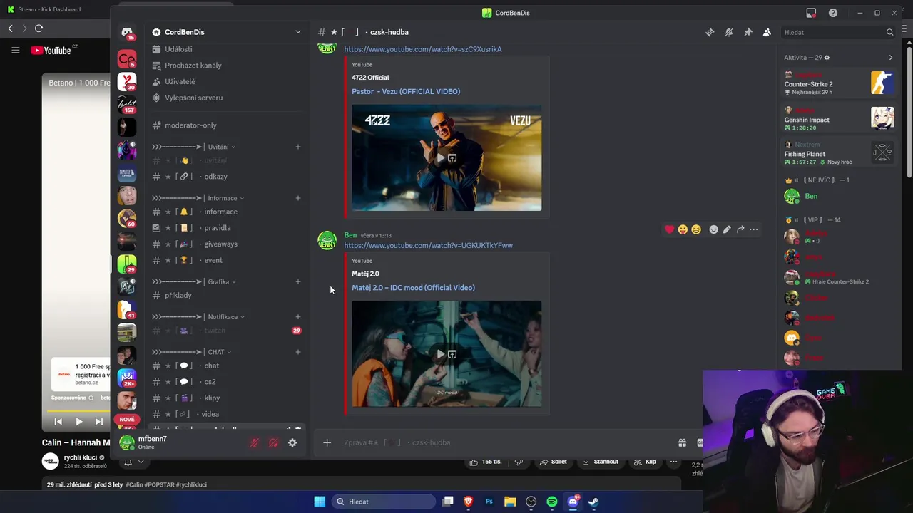The image size is (913, 513).
Task: Add channel to CHAT category
Action: (x=298, y=352)
